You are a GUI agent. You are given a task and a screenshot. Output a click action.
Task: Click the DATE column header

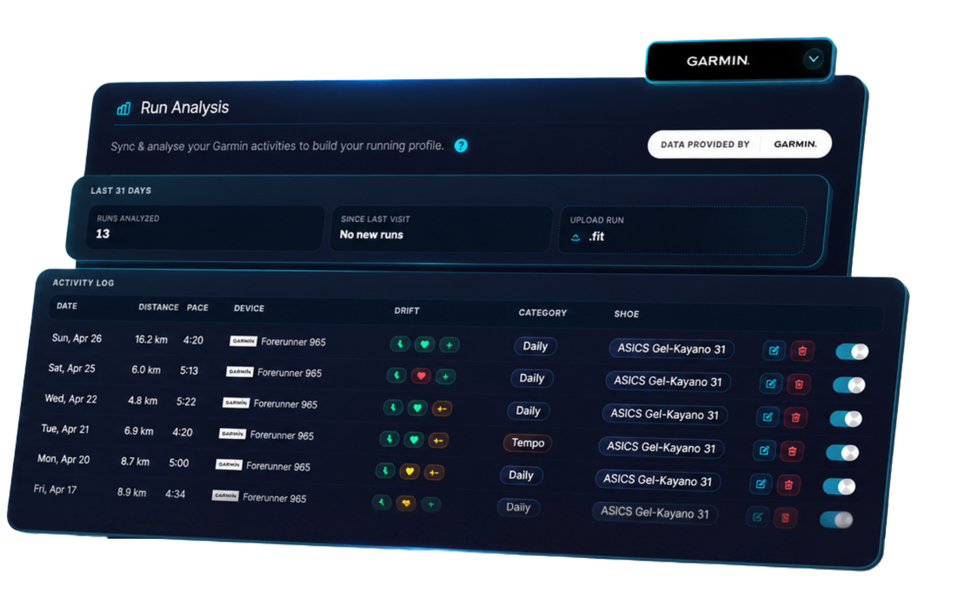tap(66, 306)
